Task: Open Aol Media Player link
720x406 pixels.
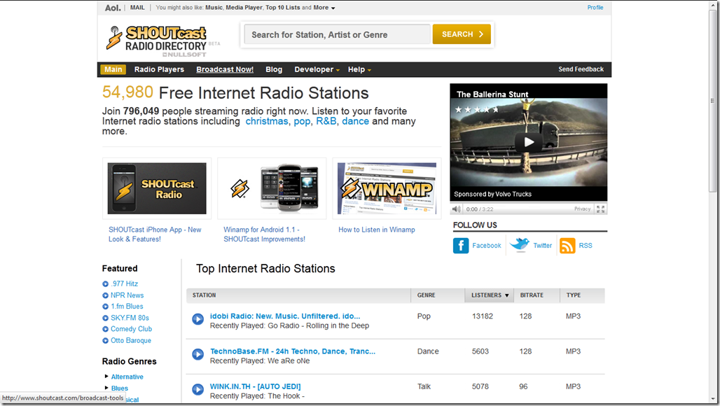Action: [x=244, y=7]
